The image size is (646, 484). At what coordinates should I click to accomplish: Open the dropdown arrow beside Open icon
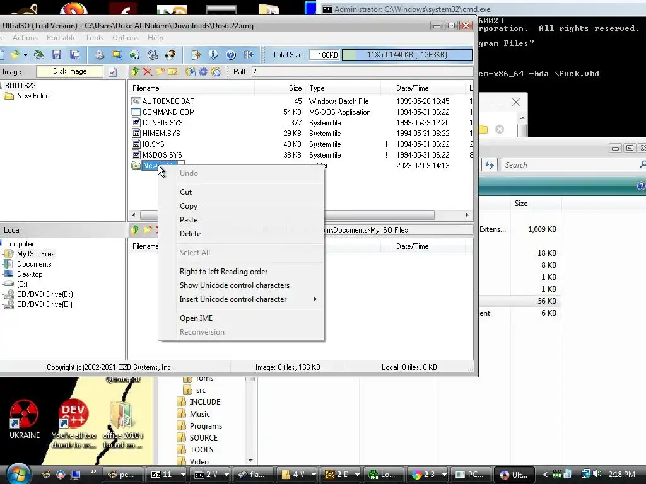pos(25,55)
